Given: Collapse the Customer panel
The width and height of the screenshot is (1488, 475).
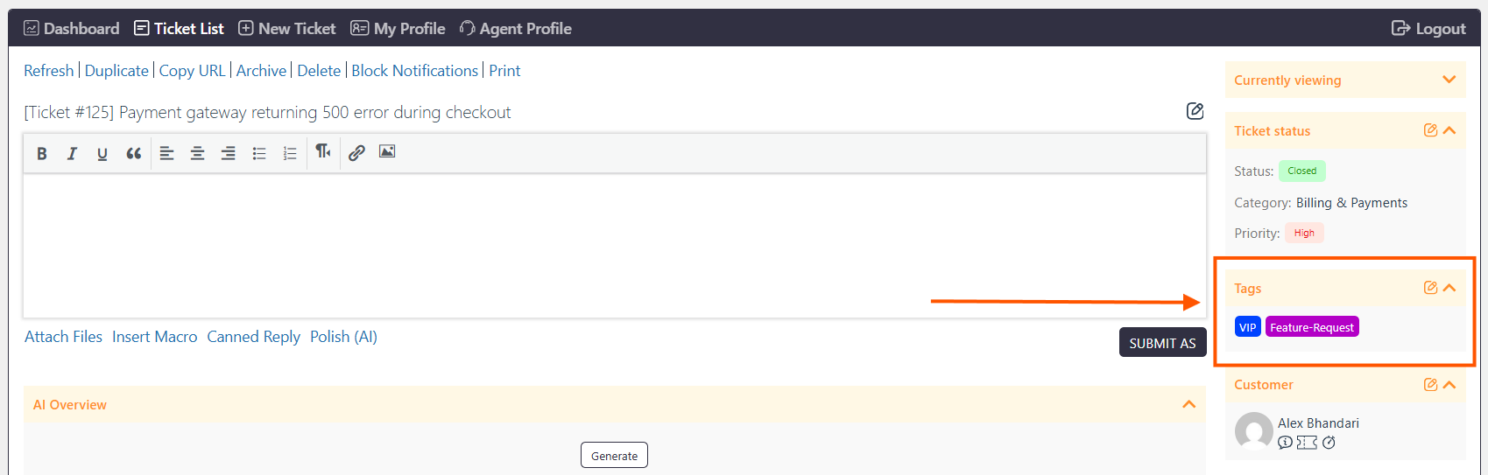Looking at the screenshot, I should point(1449,384).
